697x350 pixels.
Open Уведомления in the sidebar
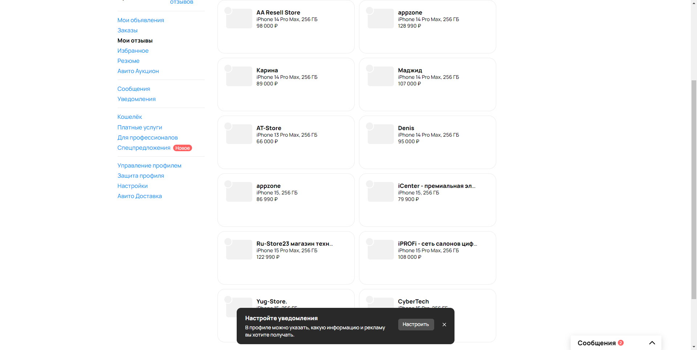pos(136,99)
